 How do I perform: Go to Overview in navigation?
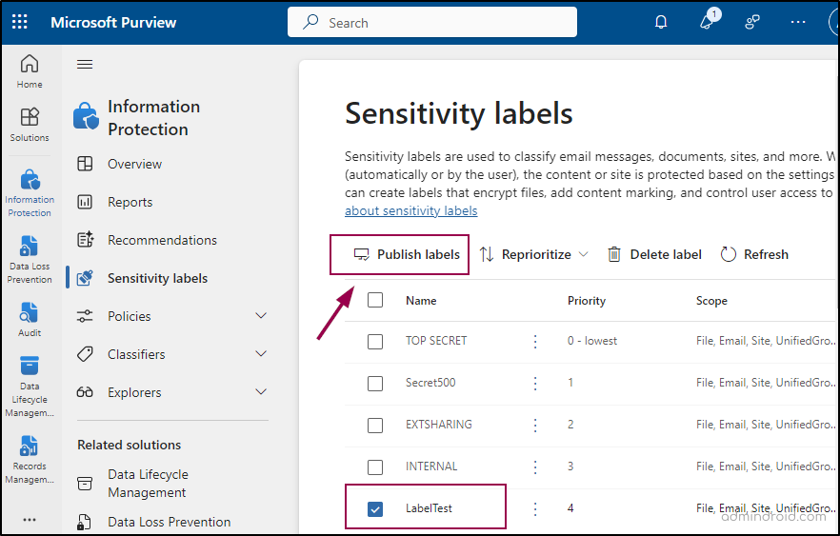click(134, 164)
